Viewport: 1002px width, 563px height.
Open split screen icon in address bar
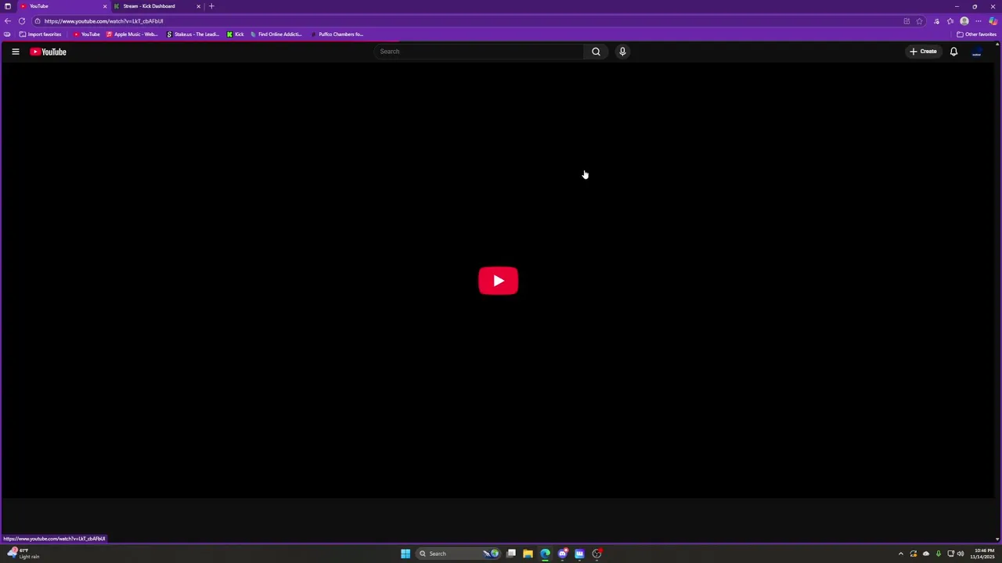pos(906,21)
